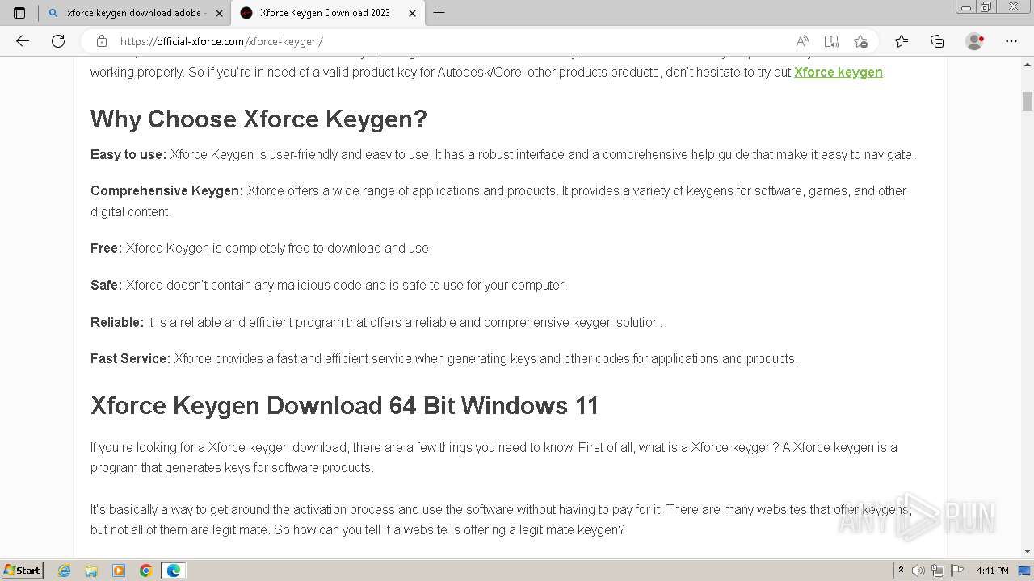
Task: Close the Xforce Keygen Download 2023 tab
Action: (x=412, y=13)
